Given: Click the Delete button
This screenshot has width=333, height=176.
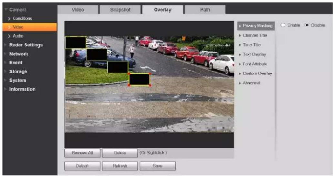Looking at the screenshot, I should [120, 153].
